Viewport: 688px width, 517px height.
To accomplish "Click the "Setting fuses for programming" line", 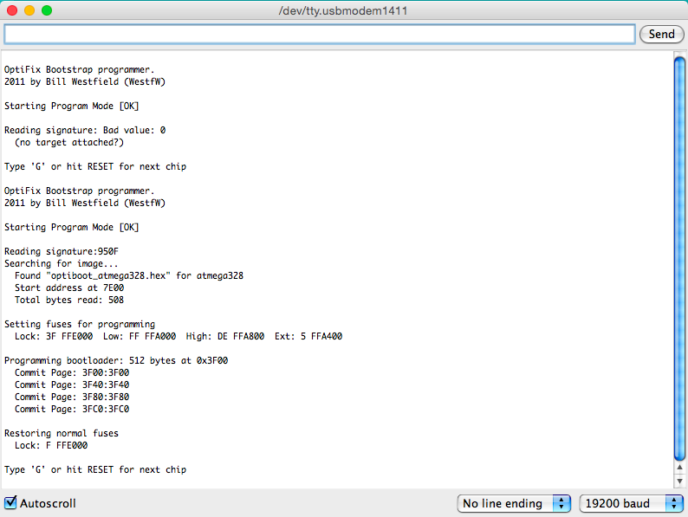I will 80,325.
